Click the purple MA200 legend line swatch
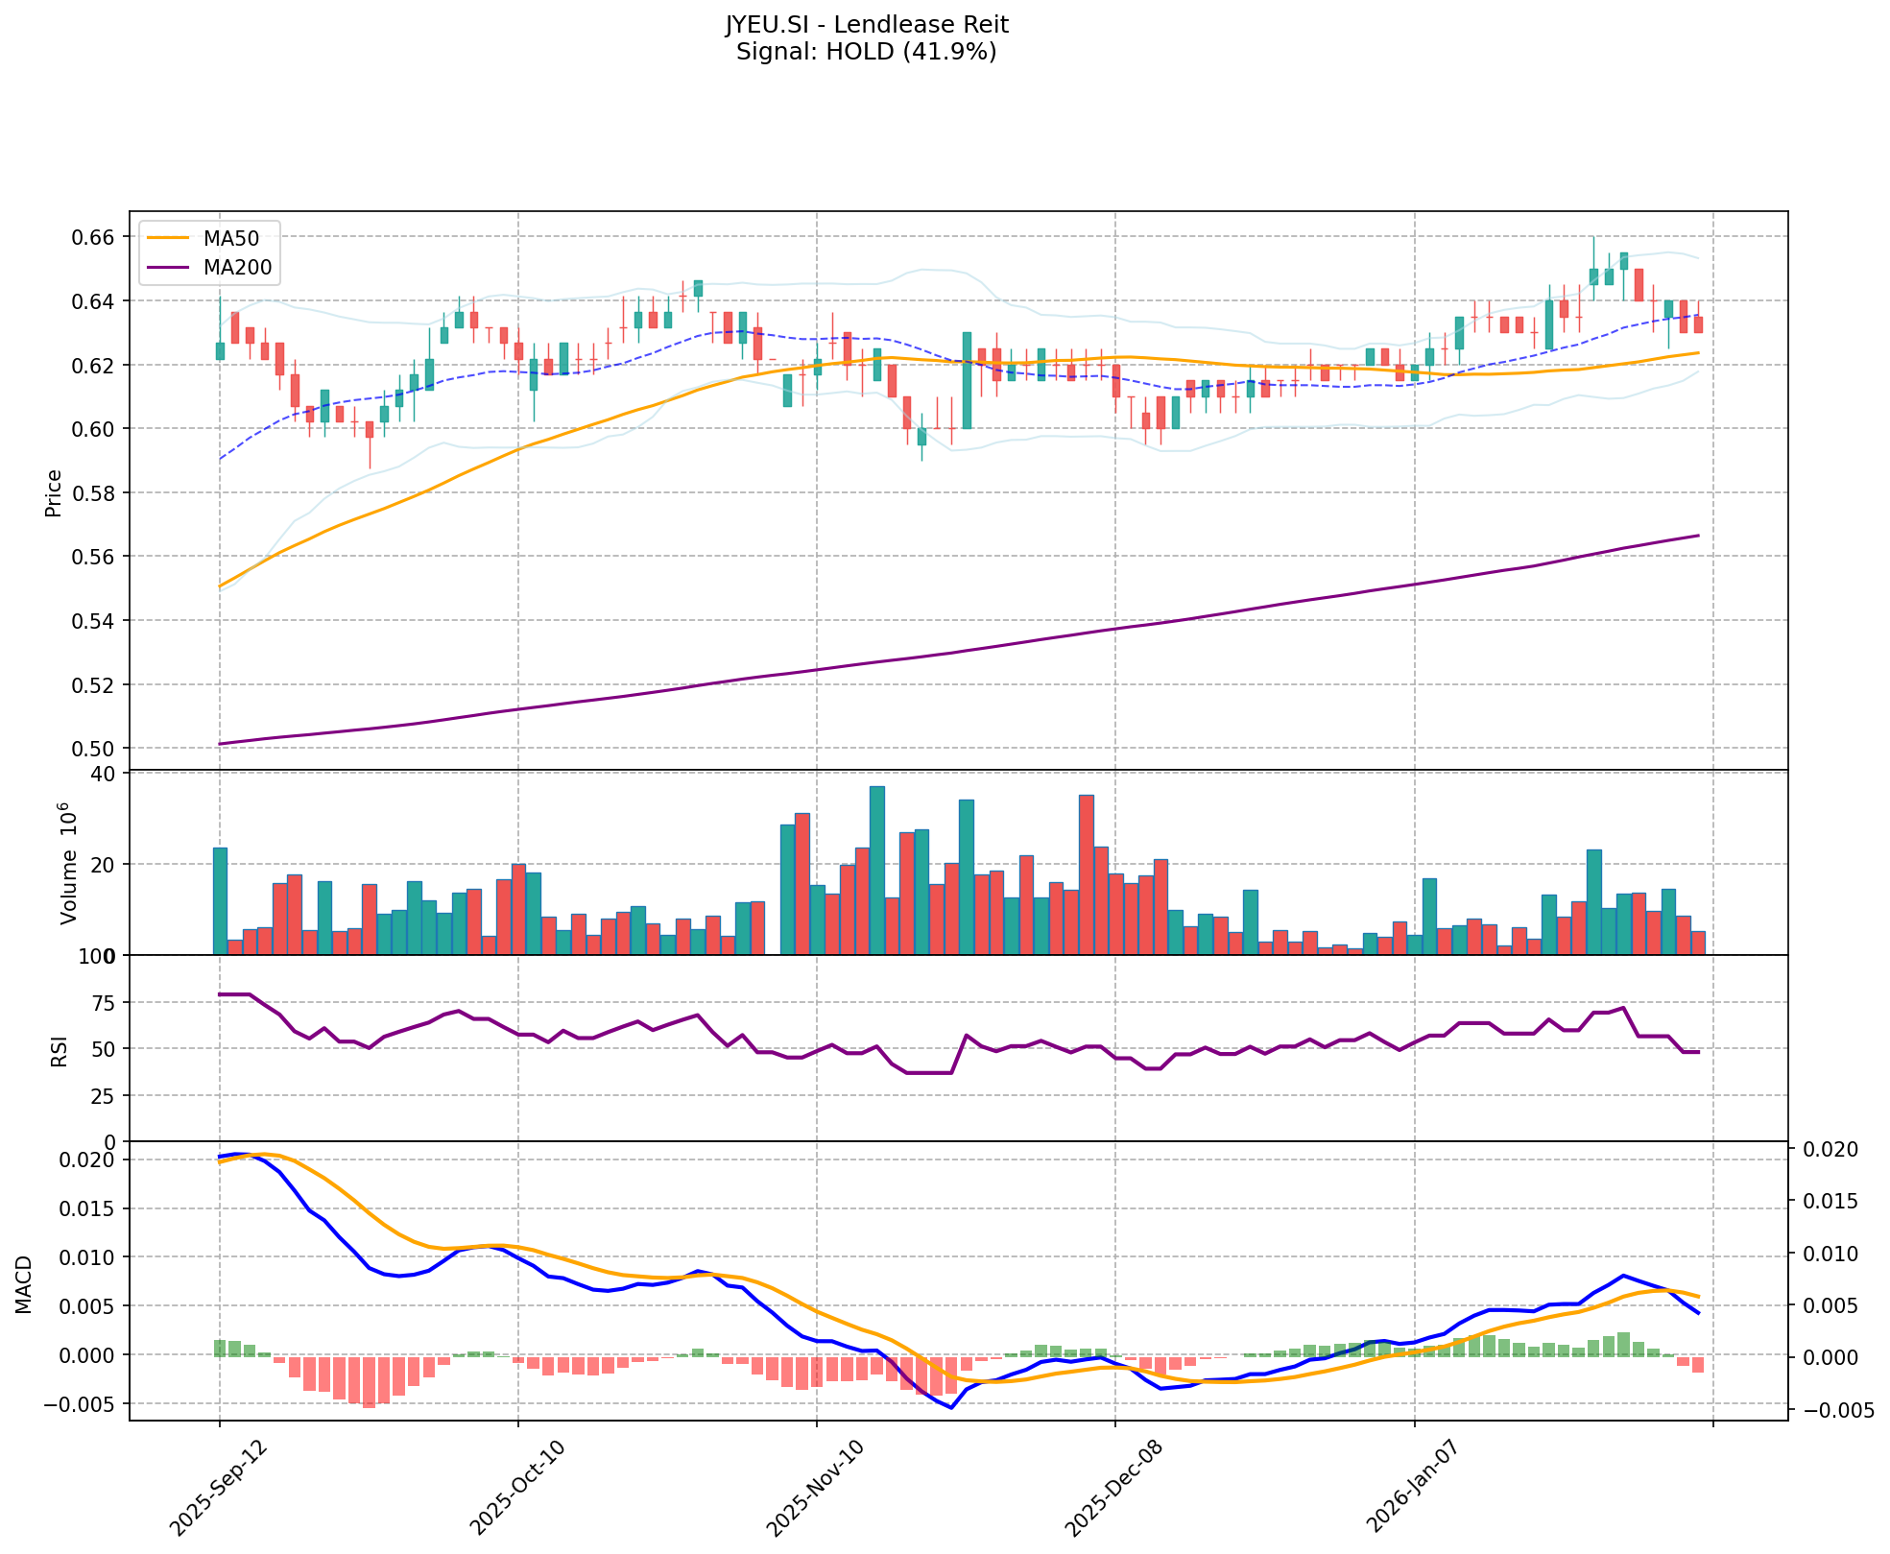The height and width of the screenshot is (1554, 1890). tap(169, 268)
